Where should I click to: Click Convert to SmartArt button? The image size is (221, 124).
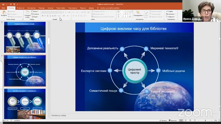tap(103, 17)
